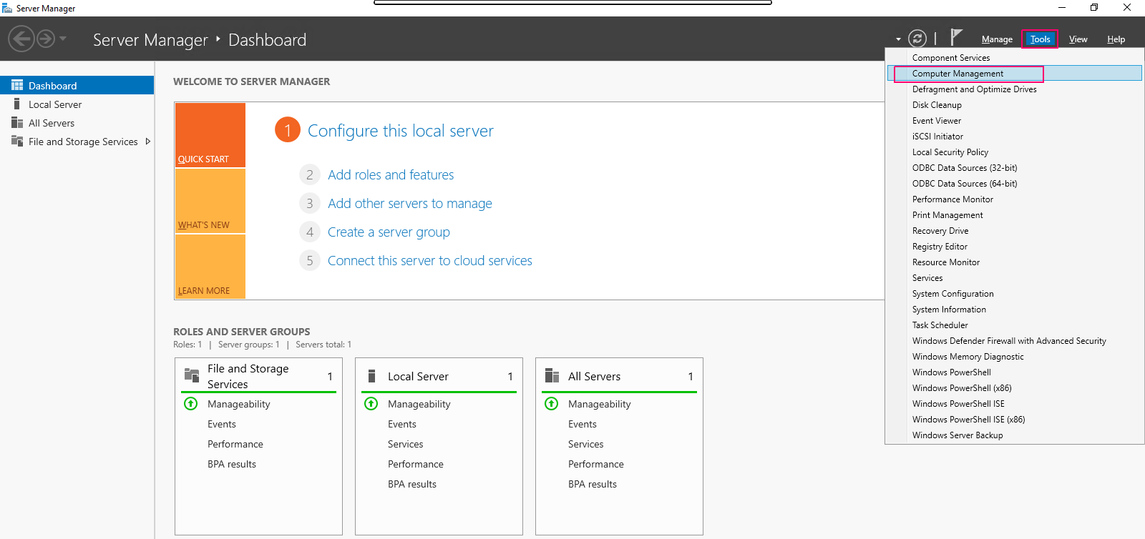Screen dimensions: 1145x539
Task: Open the View menu
Action: [x=1078, y=39]
